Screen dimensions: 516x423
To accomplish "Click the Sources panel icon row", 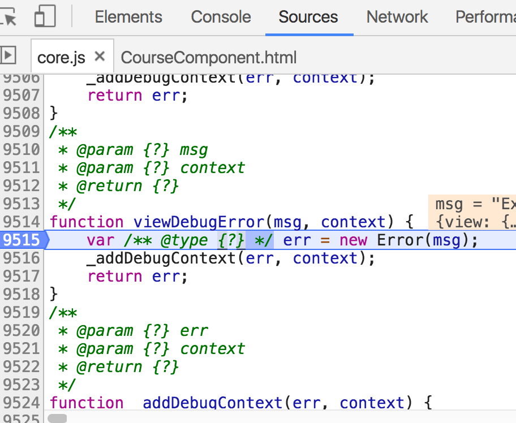I will (x=308, y=17).
